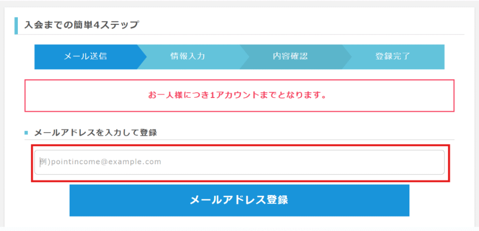This screenshot has height=231, width=479.
Task: Click the 例) prefix in the email field
Action: coord(44,162)
